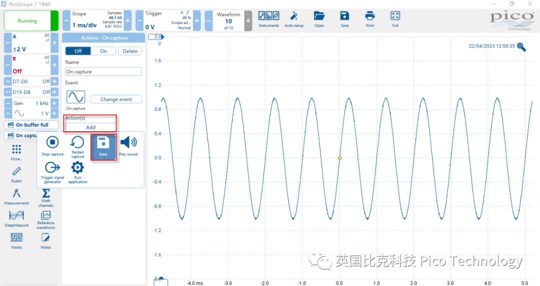Decrease channel A range with minus
The width and height of the screenshot is (540, 286).
point(7,43)
